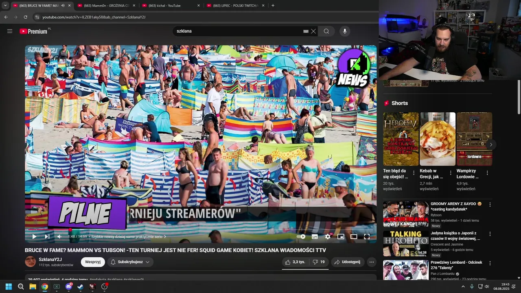This screenshot has height=293, width=521.
Task: Open Discord from taskbar
Action: pos(69,286)
